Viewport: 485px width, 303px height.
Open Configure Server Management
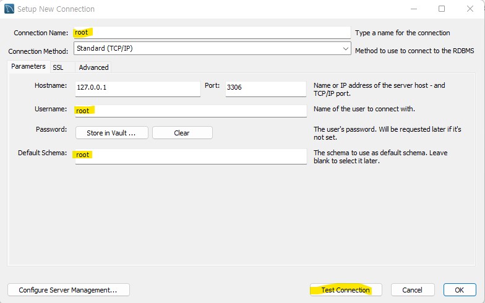pos(68,290)
